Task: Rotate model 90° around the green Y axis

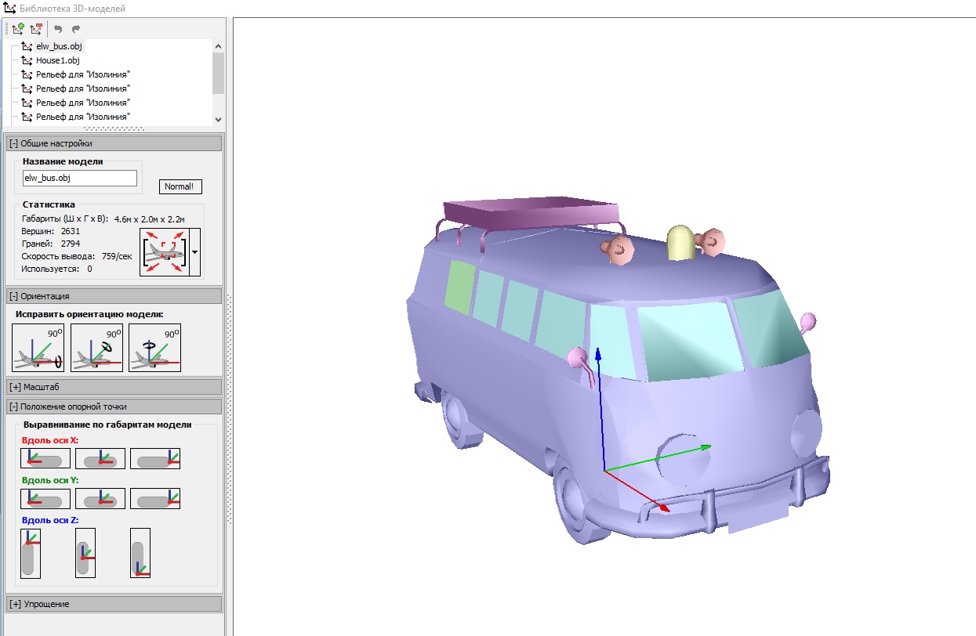Action: tap(96, 347)
